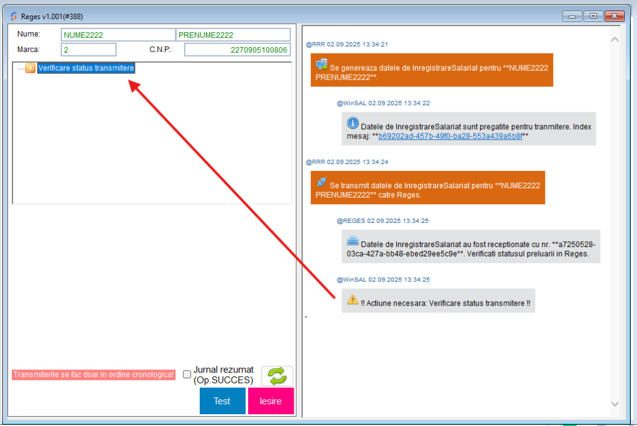Click the plug icon in the 'Se transmit datele' message
This screenshot has height=426, width=637.
click(x=322, y=181)
